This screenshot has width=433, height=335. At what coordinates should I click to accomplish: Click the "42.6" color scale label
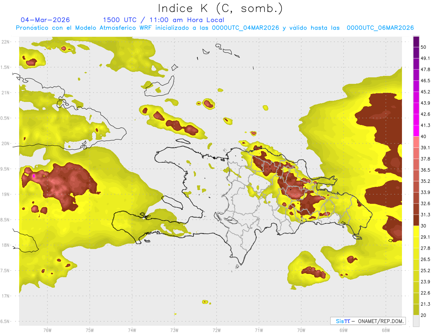tap(425, 114)
